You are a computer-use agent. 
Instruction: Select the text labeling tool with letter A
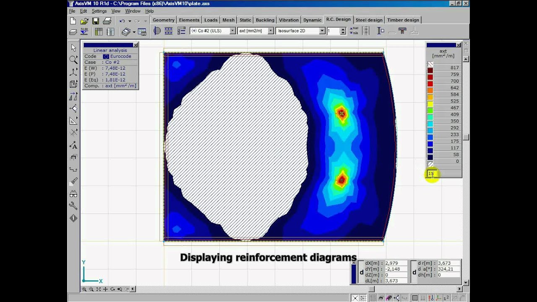point(74,145)
